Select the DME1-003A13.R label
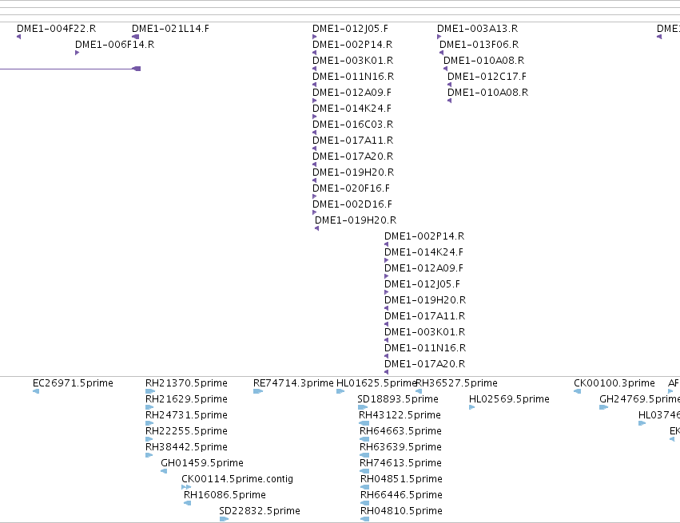The image size is (680, 523). 478,29
